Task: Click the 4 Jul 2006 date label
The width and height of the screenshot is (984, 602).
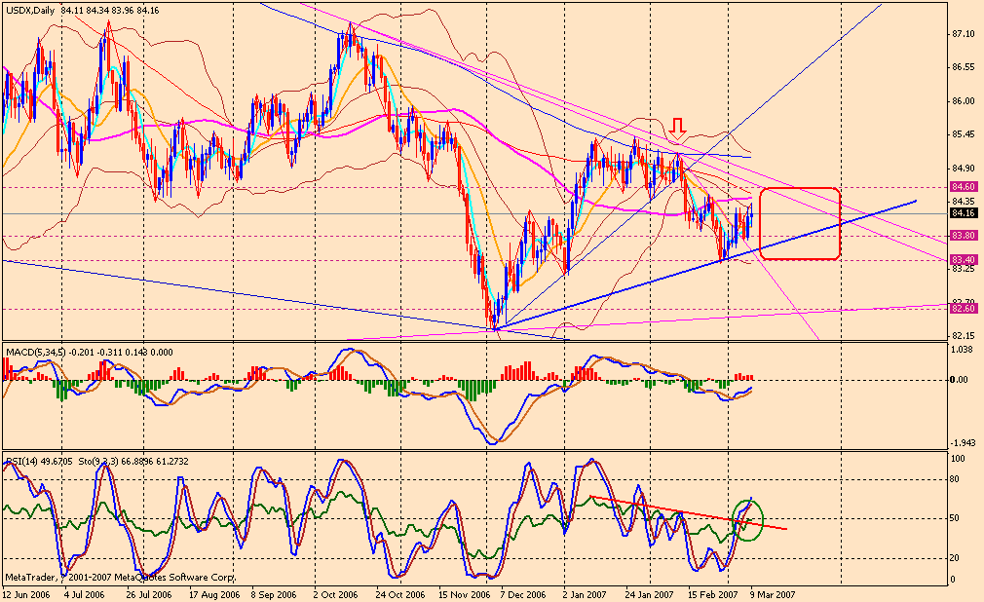Action: click(84, 594)
